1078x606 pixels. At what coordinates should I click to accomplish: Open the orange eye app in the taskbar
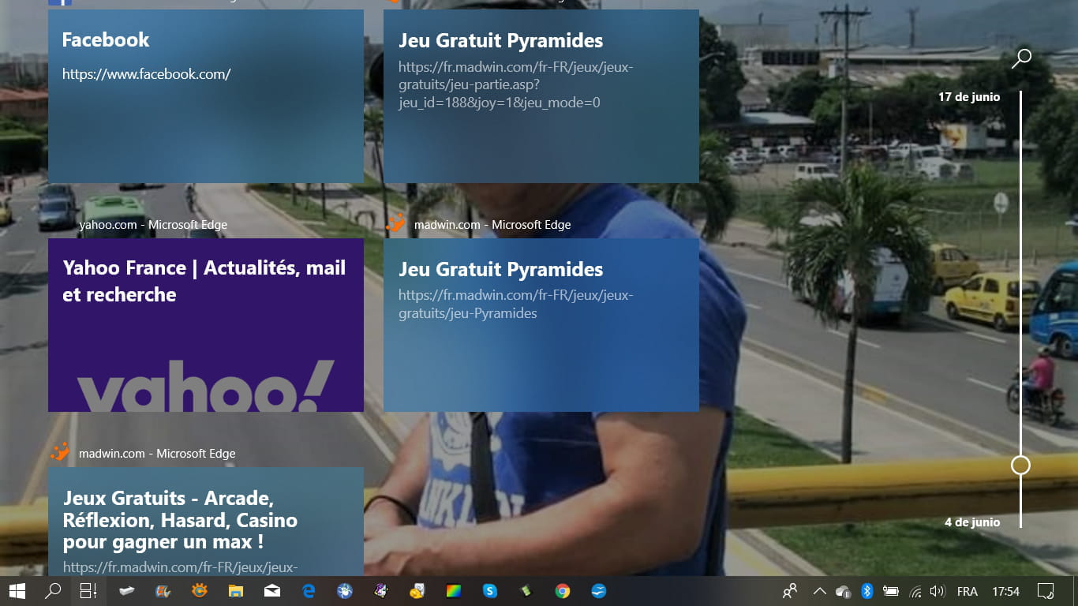tap(200, 591)
